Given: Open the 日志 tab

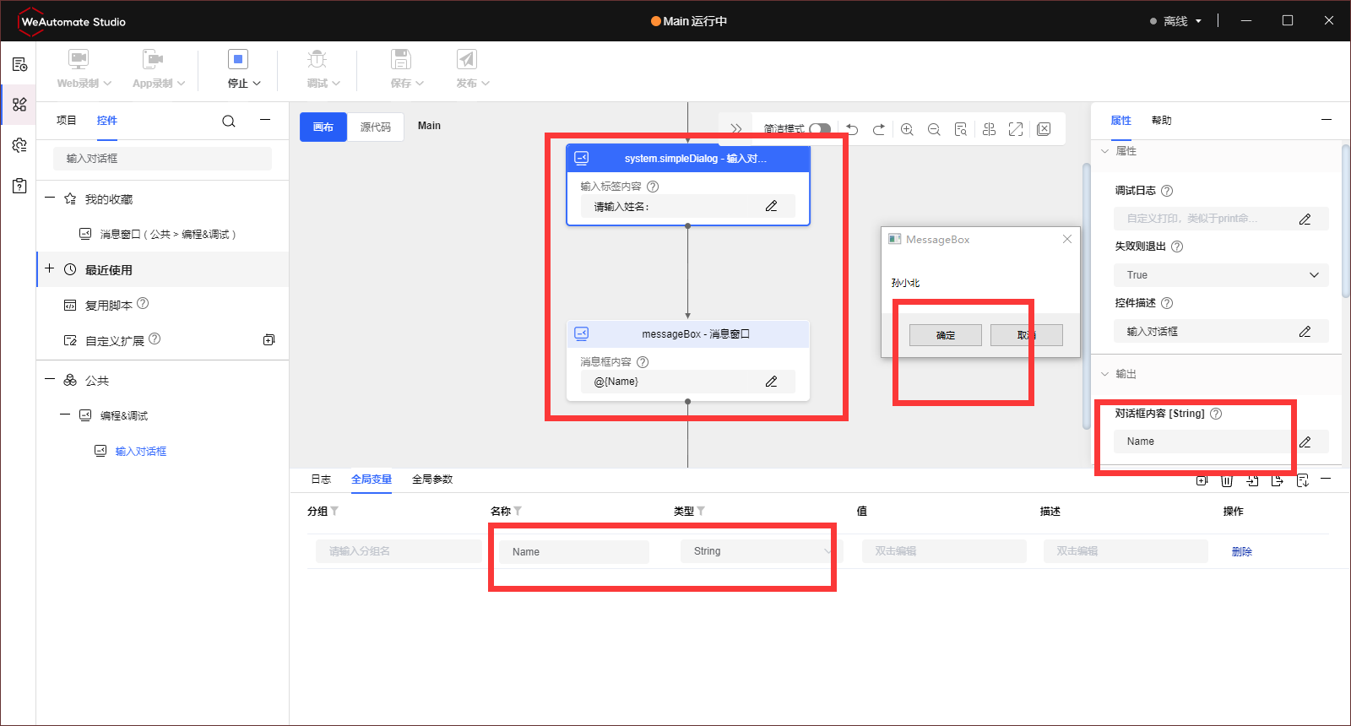Looking at the screenshot, I should click(321, 479).
